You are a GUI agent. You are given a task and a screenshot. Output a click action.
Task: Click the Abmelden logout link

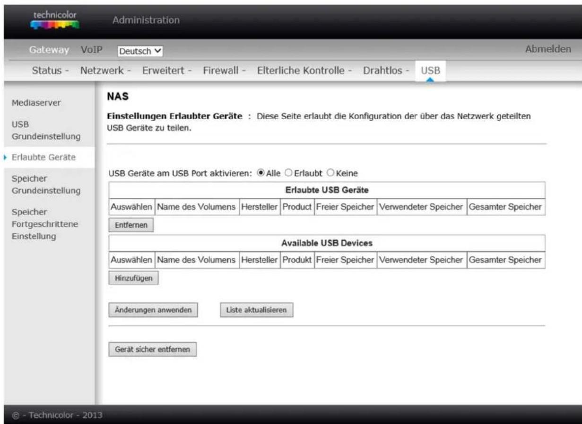pyautogui.click(x=547, y=49)
